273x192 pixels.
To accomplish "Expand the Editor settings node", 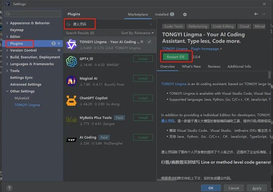I will coord(7,36).
